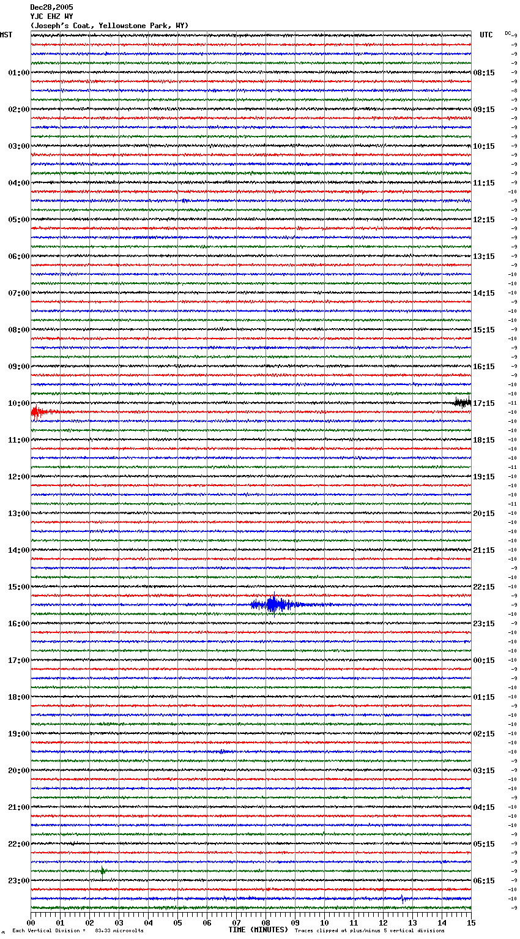Image resolution: width=520 pixels, height=939 pixels.
Task: Click the "DC" column header
Action: tap(508, 34)
